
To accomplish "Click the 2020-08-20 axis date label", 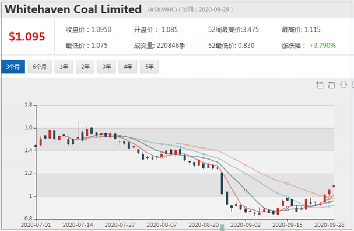I will coord(204,225).
